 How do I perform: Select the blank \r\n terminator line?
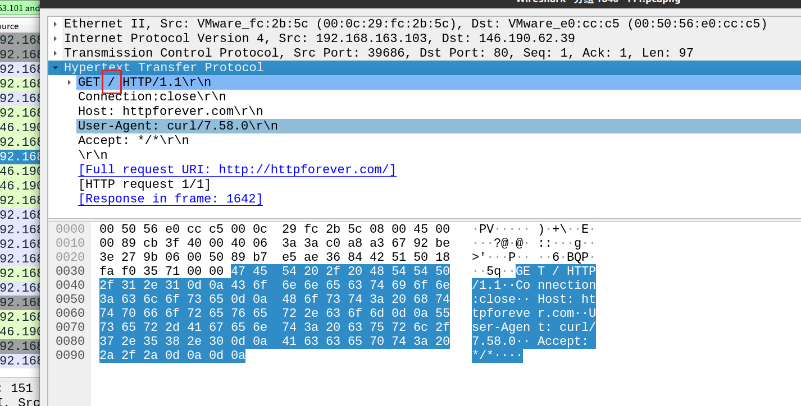tap(93, 155)
